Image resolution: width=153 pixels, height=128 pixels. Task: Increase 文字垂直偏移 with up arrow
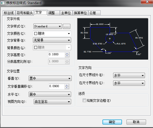[x=67, y=85]
